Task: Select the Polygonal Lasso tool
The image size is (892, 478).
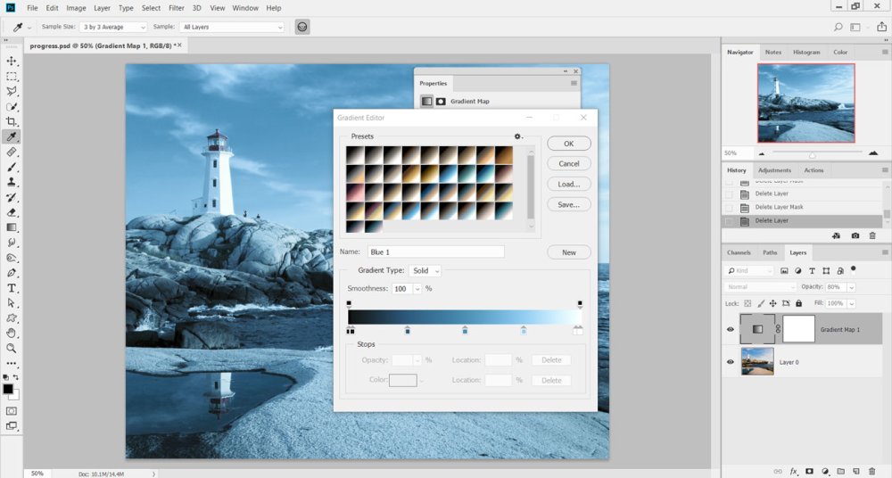Action: pos(12,91)
